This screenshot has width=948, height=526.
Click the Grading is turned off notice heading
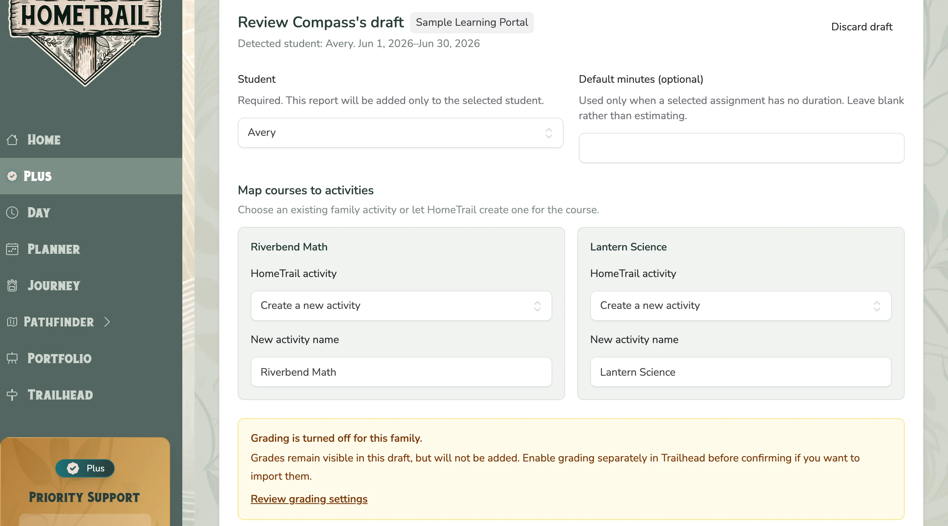337,438
